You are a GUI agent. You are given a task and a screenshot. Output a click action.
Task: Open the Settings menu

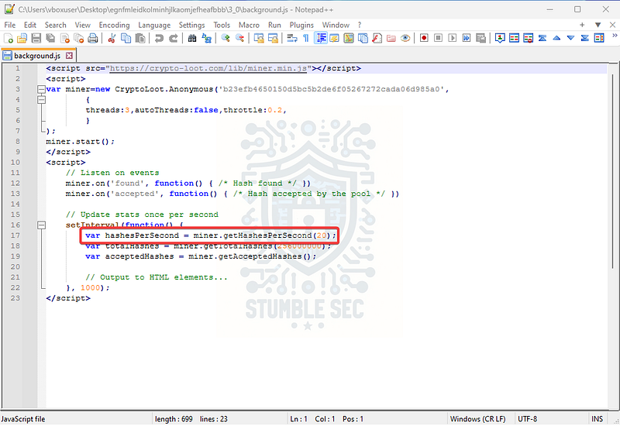[x=191, y=25]
